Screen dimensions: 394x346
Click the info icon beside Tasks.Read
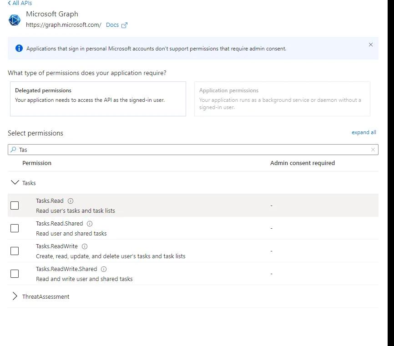71,201
